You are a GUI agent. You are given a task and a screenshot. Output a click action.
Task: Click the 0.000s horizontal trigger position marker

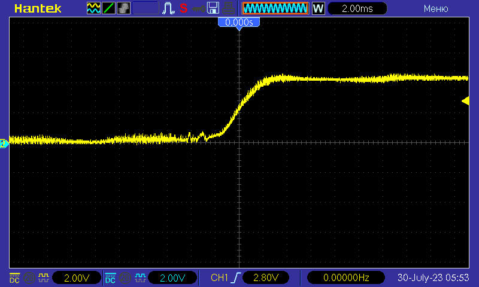pos(239,23)
